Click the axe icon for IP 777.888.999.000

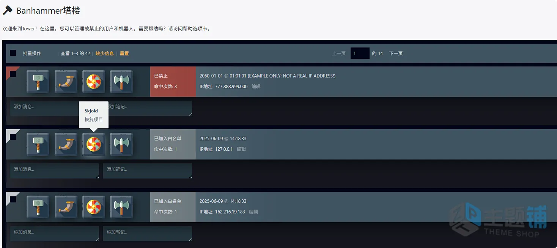click(x=121, y=82)
